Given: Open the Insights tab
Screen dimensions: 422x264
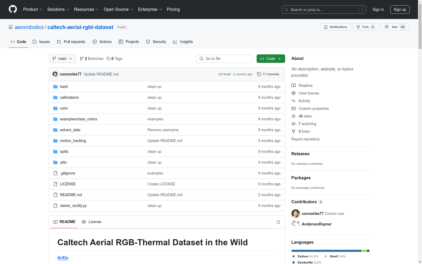Looking at the screenshot, I should coord(183,42).
